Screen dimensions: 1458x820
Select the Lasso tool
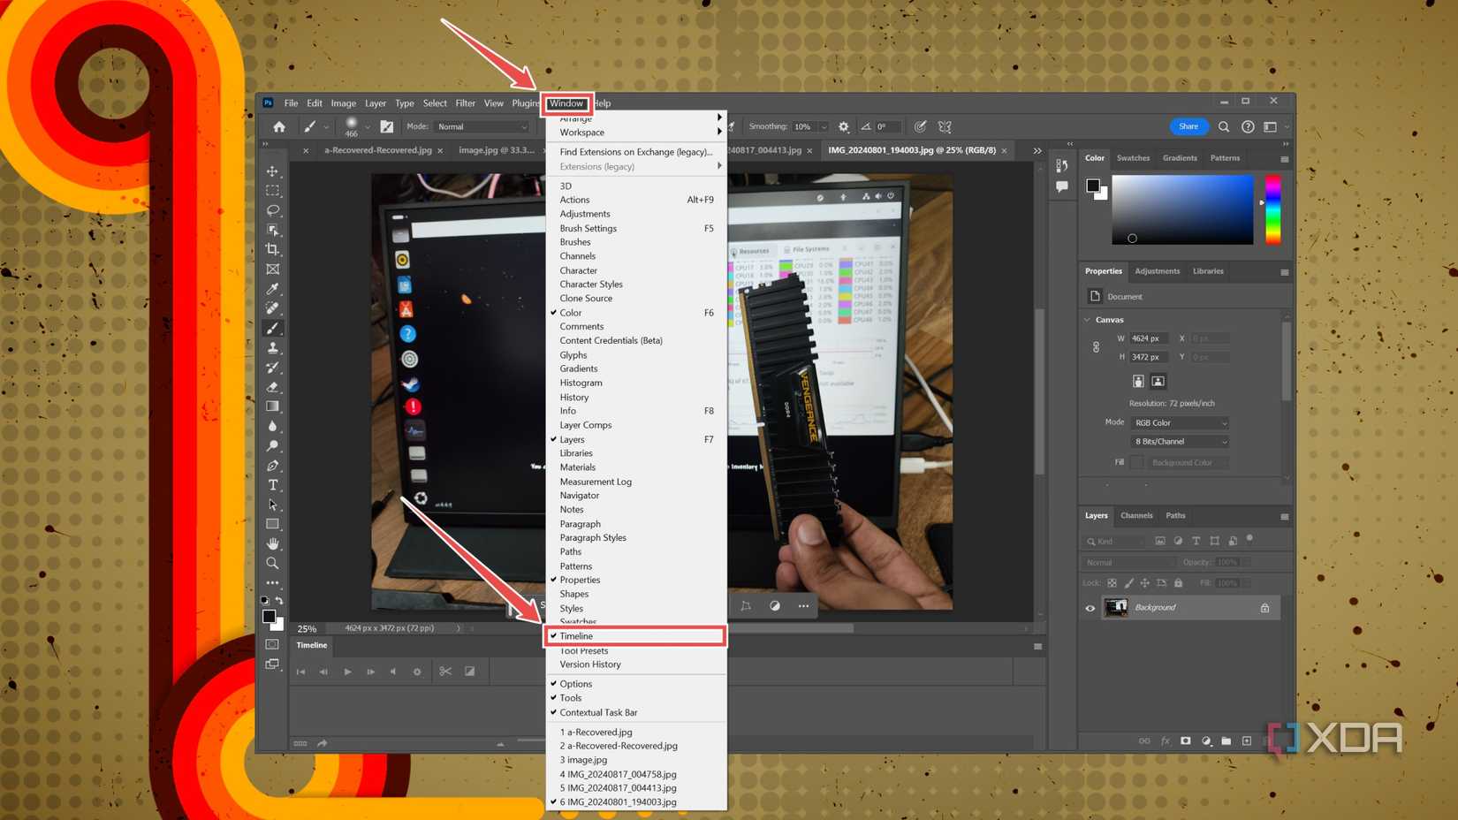272,210
